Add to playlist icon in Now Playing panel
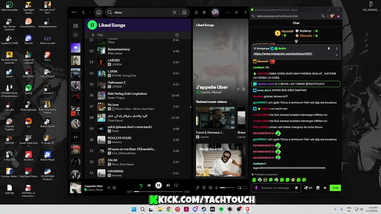 click(x=244, y=89)
